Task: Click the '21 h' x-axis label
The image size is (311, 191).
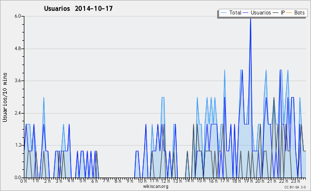Action: [x=272, y=181]
